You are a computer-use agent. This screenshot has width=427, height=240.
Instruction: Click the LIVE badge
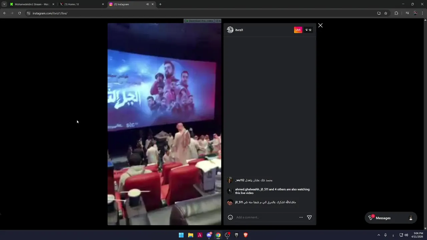(298, 30)
